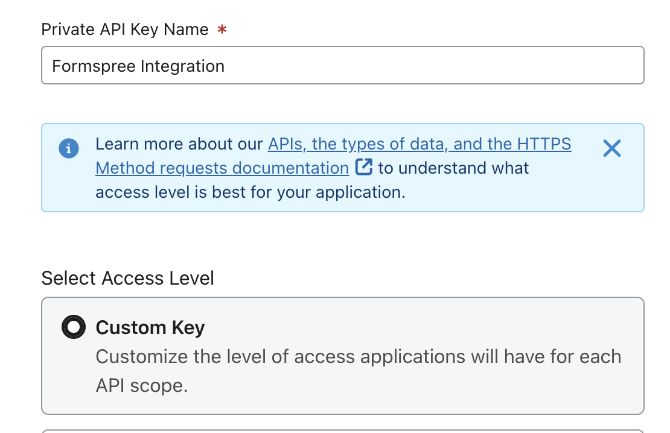Image resolution: width=670 pixels, height=433 pixels.
Task: Focus the Private API Key Name input field
Action: pos(423,66)
